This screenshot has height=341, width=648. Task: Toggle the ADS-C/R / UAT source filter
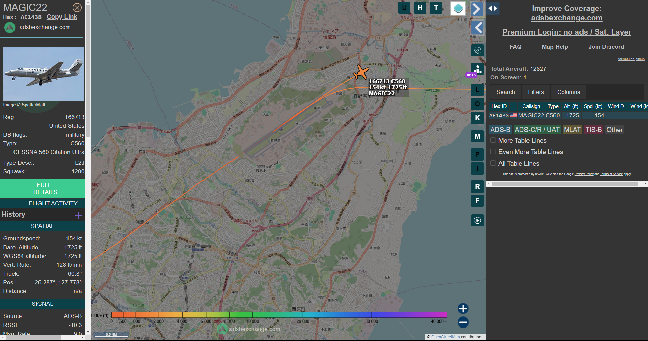537,130
